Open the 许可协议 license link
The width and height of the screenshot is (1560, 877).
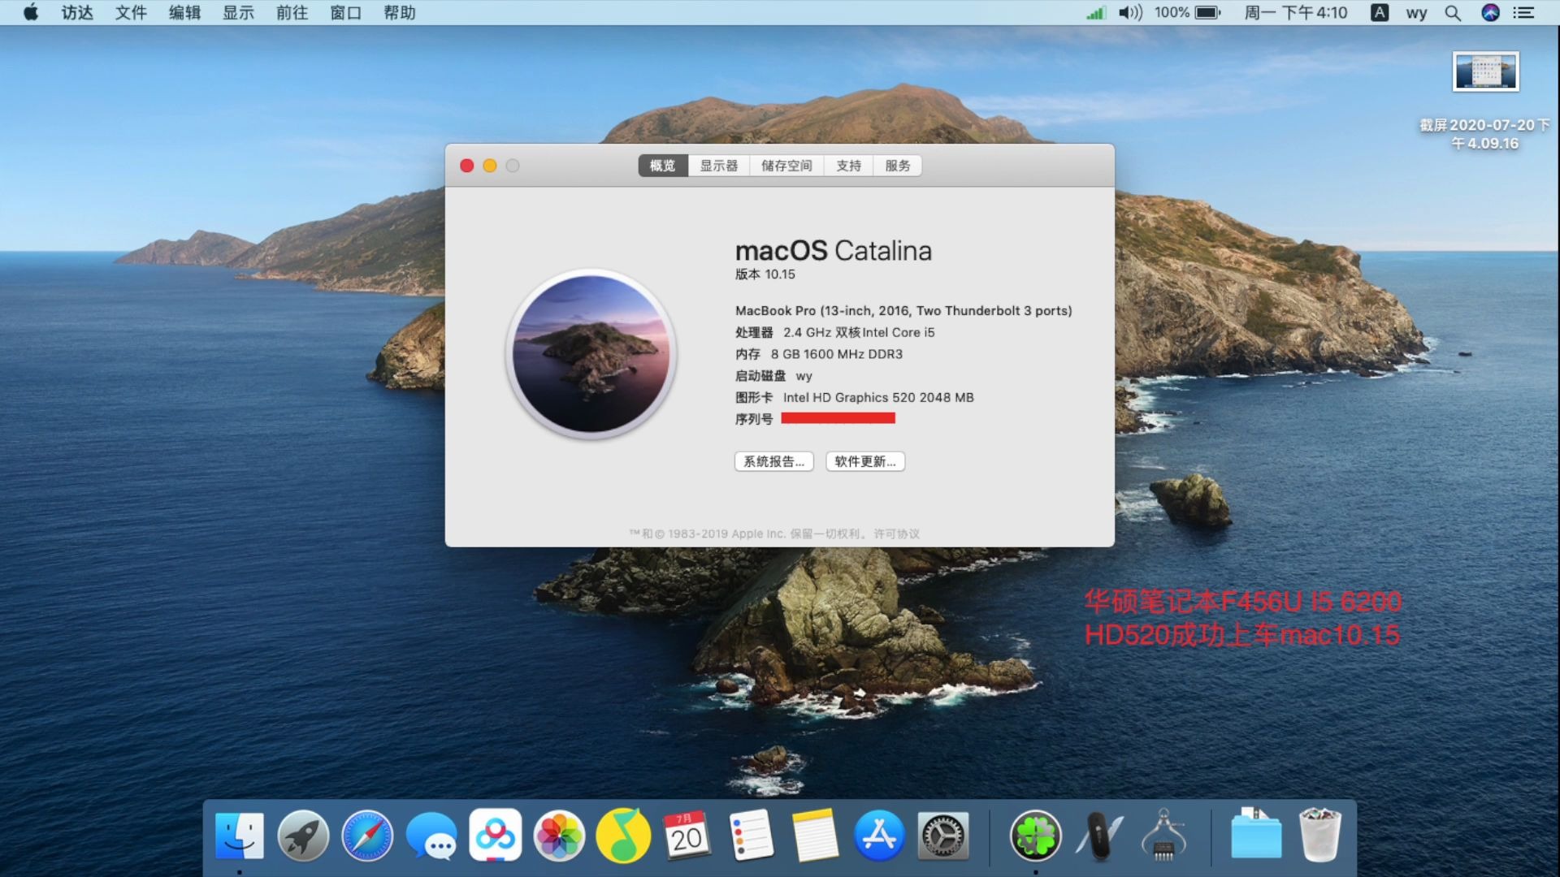tap(897, 534)
